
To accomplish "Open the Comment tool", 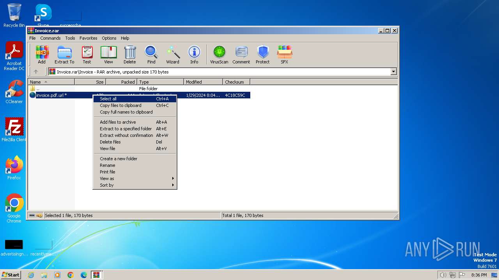I will pyautogui.click(x=241, y=54).
